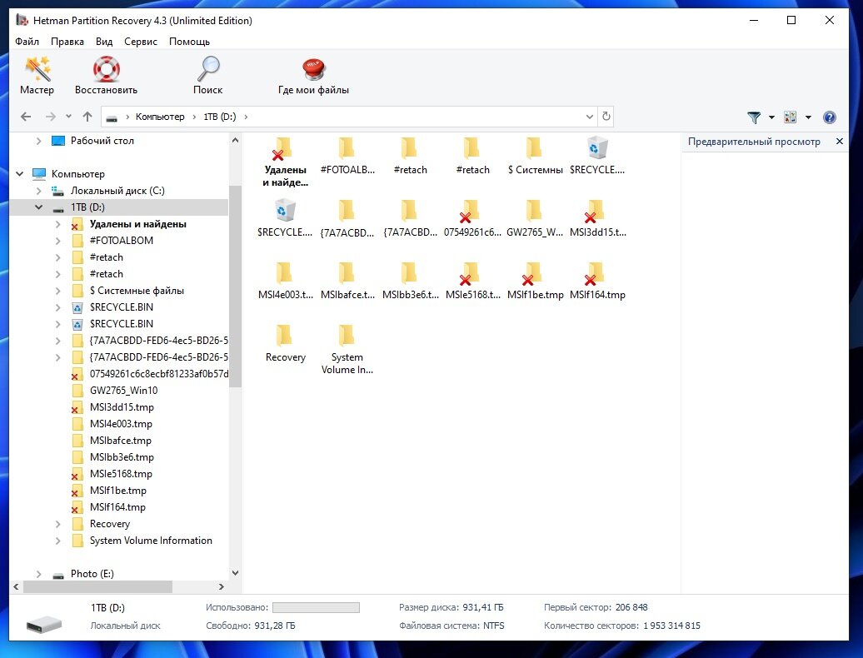Select the MSIbb3e6.t... folder icon

point(410,281)
